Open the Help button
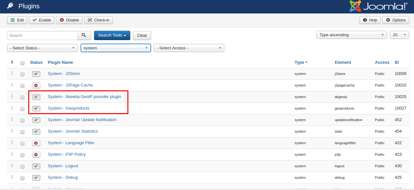Screen dimensions: 414x190 [x=370, y=20]
